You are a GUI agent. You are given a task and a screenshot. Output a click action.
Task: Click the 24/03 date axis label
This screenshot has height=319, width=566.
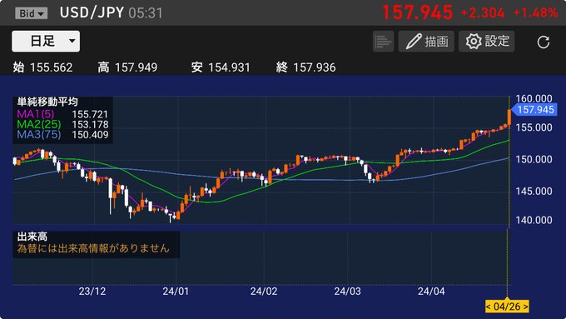tap(347, 292)
